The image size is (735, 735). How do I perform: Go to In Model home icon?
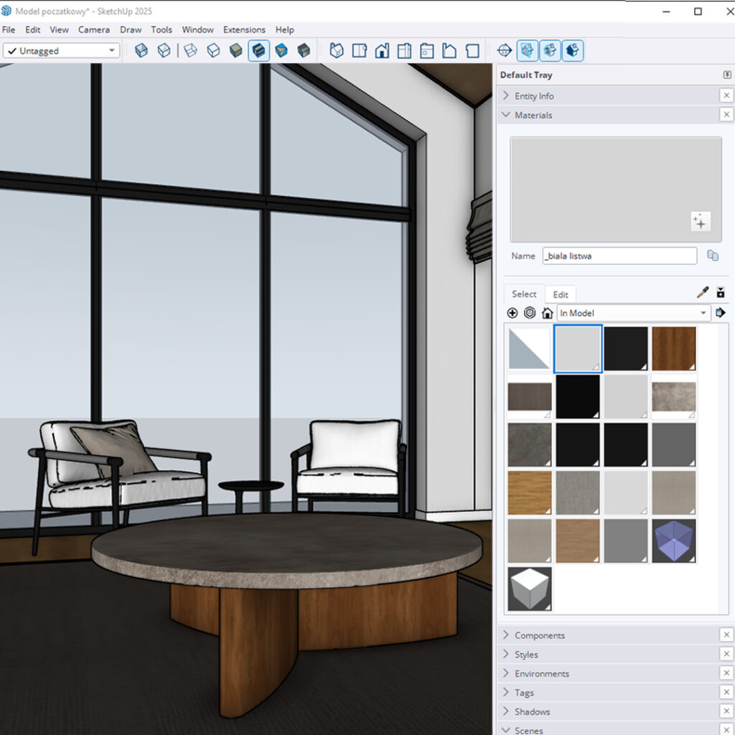pyautogui.click(x=548, y=313)
